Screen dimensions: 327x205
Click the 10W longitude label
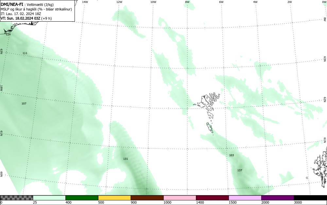[153, 2]
